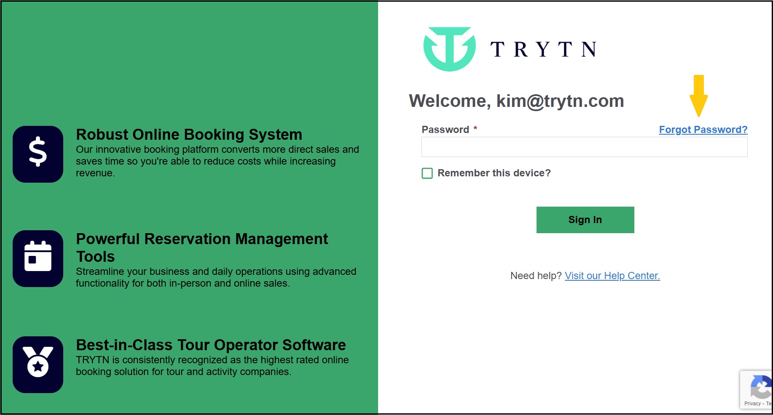Click the Robust Online Booking System heading
The height and width of the screenshot is (415, 773).
tap(189, 135)
